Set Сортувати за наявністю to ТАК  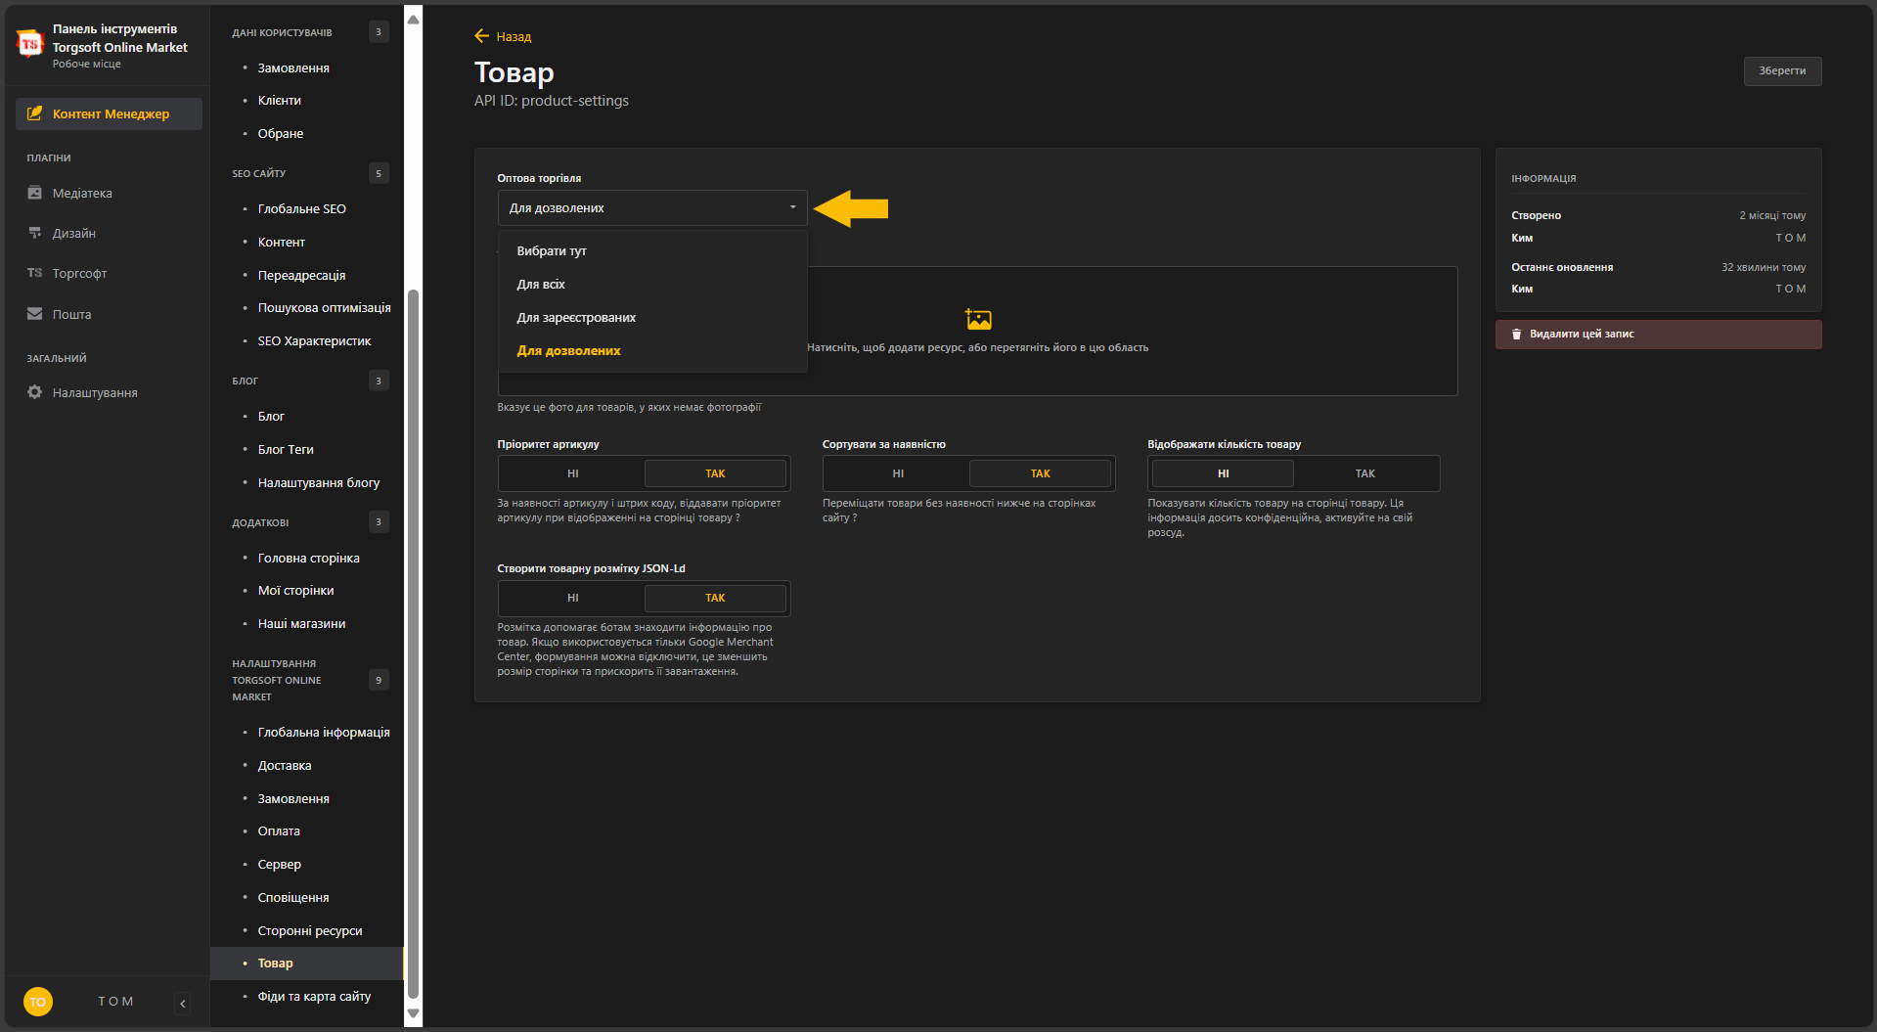click(1040, 473)
